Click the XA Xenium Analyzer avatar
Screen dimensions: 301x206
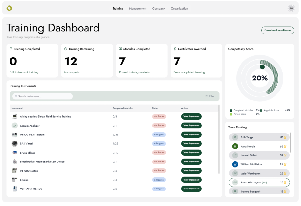point(15,126)
